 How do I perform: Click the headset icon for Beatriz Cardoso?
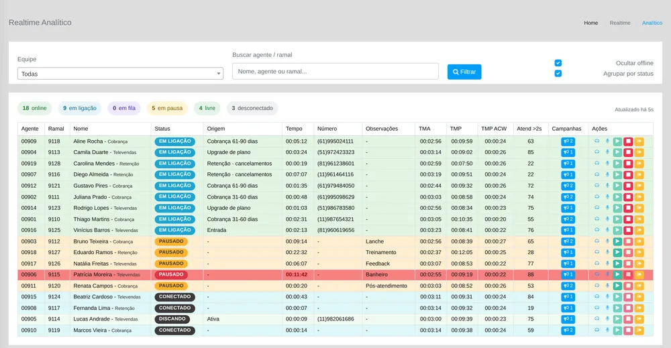click(x=597, y=296)
